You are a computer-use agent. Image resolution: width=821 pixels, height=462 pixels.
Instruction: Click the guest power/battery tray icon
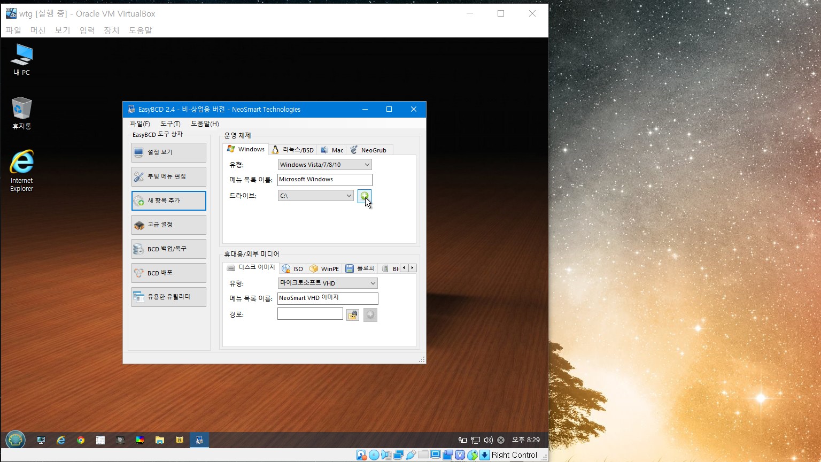coord(462,440)
